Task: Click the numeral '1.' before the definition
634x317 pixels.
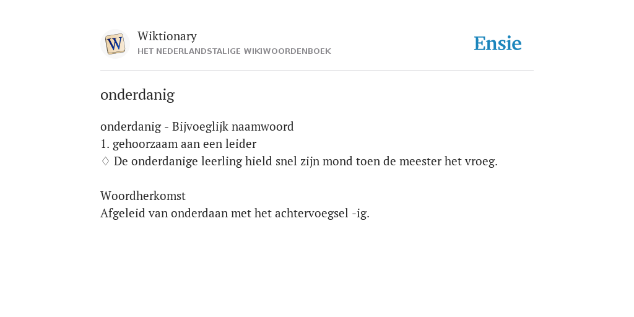Action: [x=105, y=144]
